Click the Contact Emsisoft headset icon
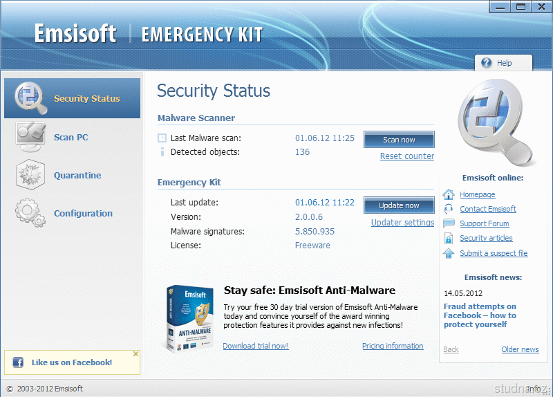553x397 pixels. pos(449,209)
